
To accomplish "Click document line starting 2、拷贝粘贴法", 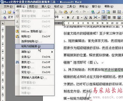I will tap(93, 70).
